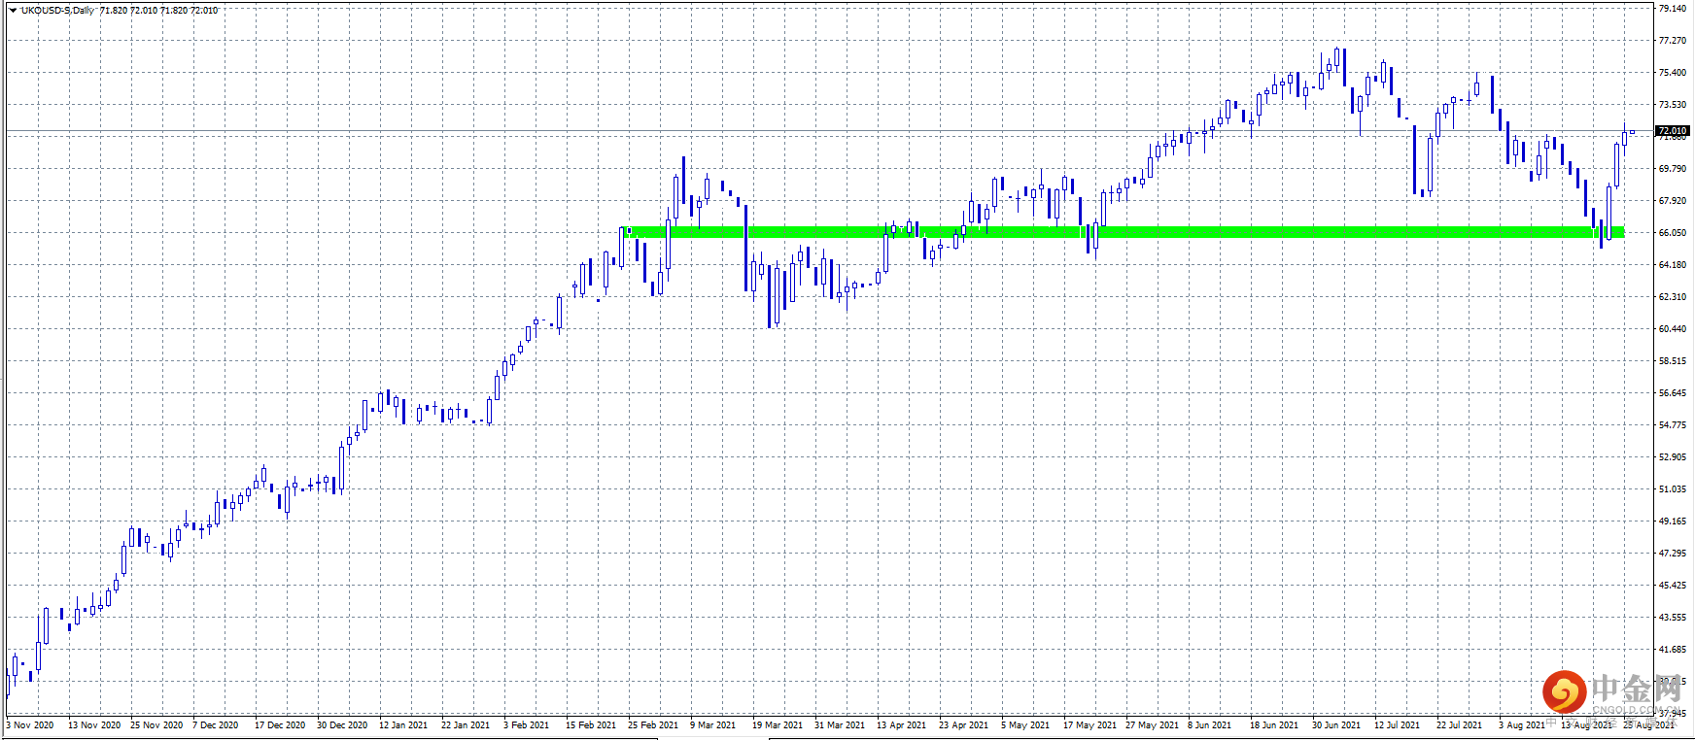1695x740 pixels.
Task: Click the 7 Dec 2020 date label
Action: click(216, 724)
